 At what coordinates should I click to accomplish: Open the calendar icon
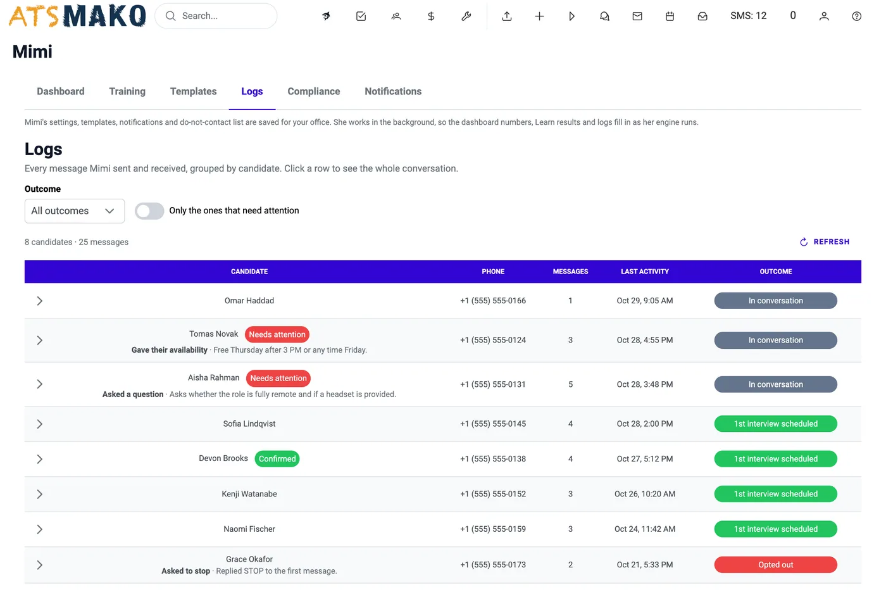click(x=670, y=16)
